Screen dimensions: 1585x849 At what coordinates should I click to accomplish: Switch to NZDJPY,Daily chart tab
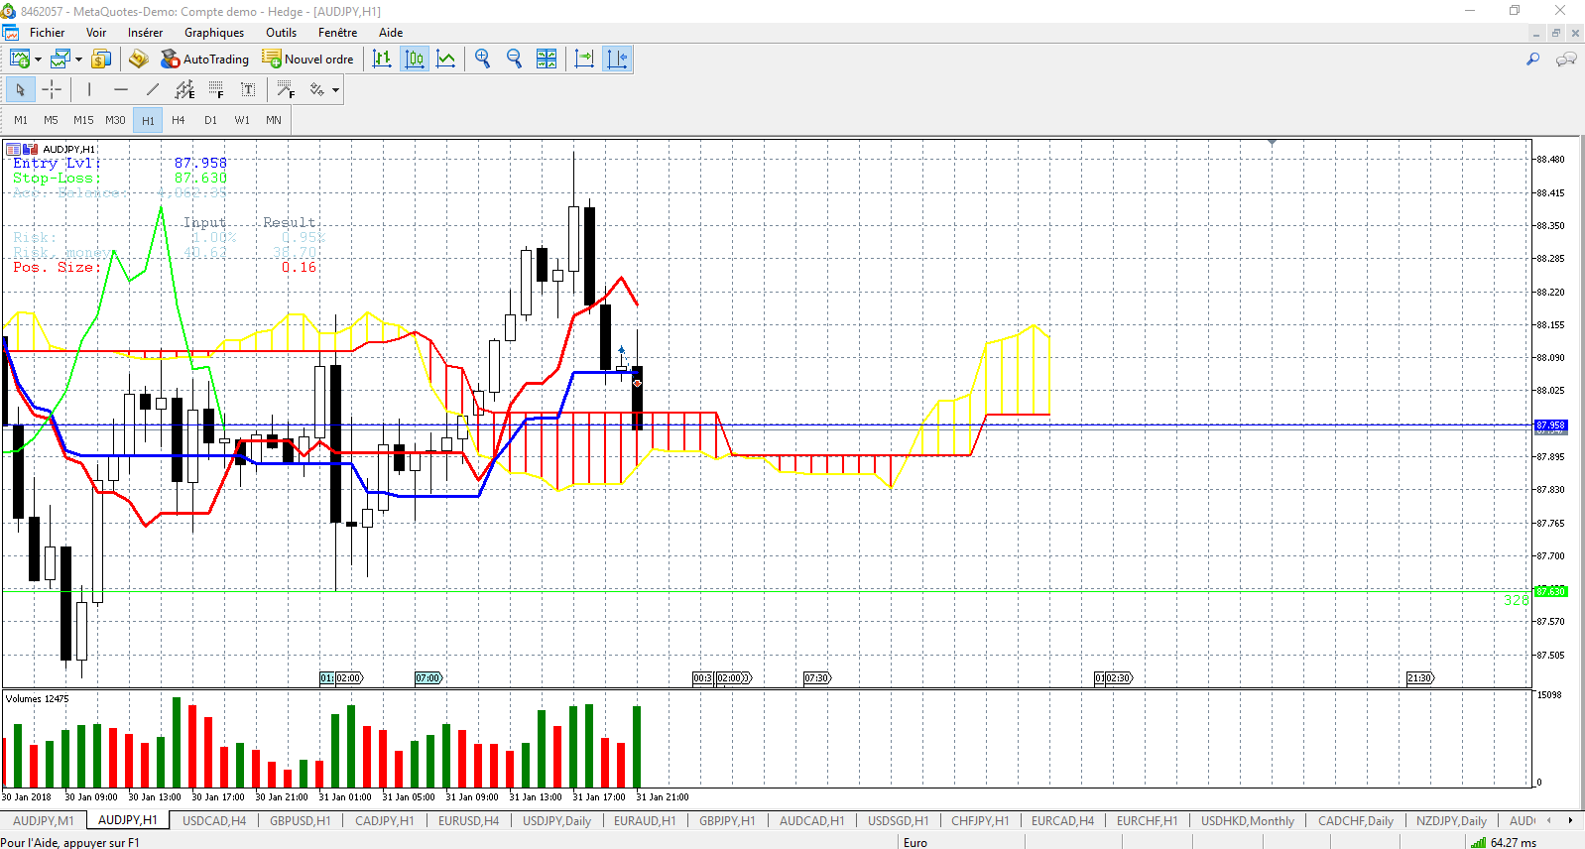click(x=1451, y=820)
